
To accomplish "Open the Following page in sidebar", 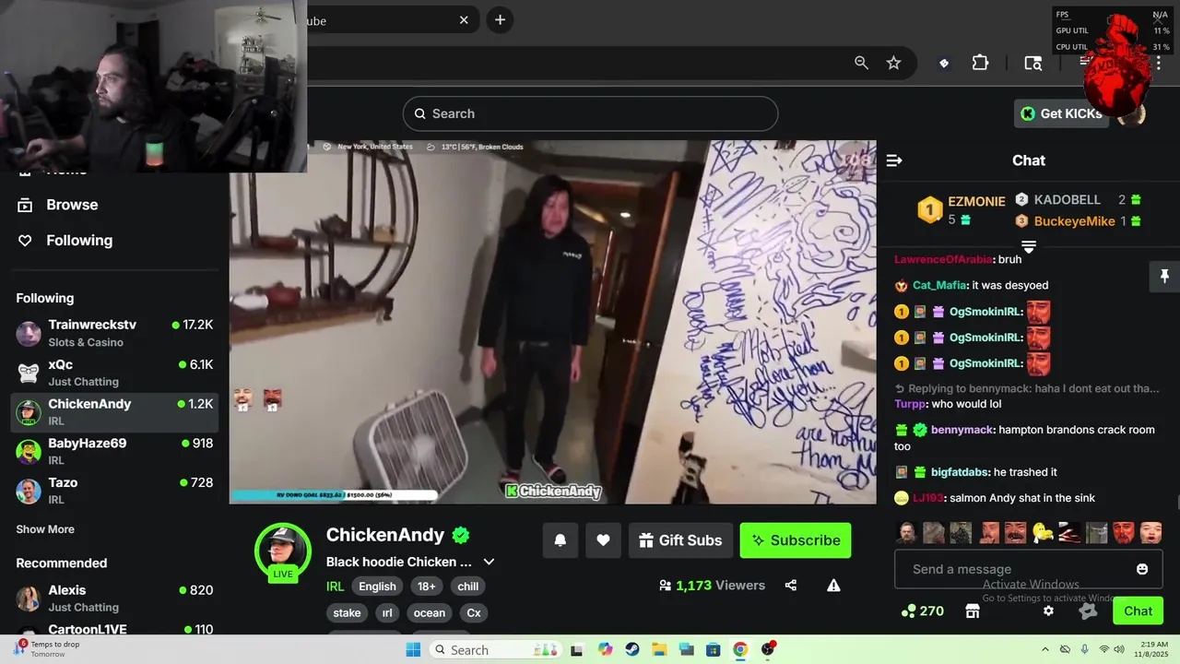I will (x=79, y=241).
